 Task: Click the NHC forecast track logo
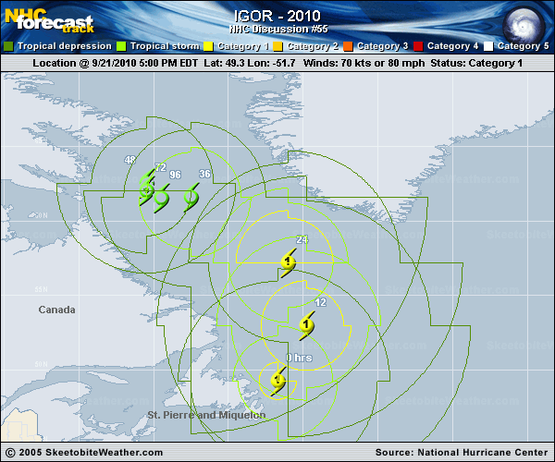coord(49,21)
